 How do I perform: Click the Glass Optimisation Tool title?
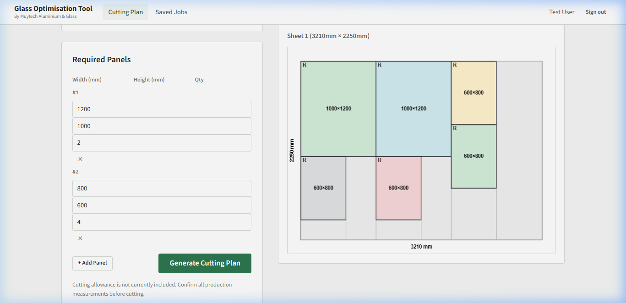[53, 8]
